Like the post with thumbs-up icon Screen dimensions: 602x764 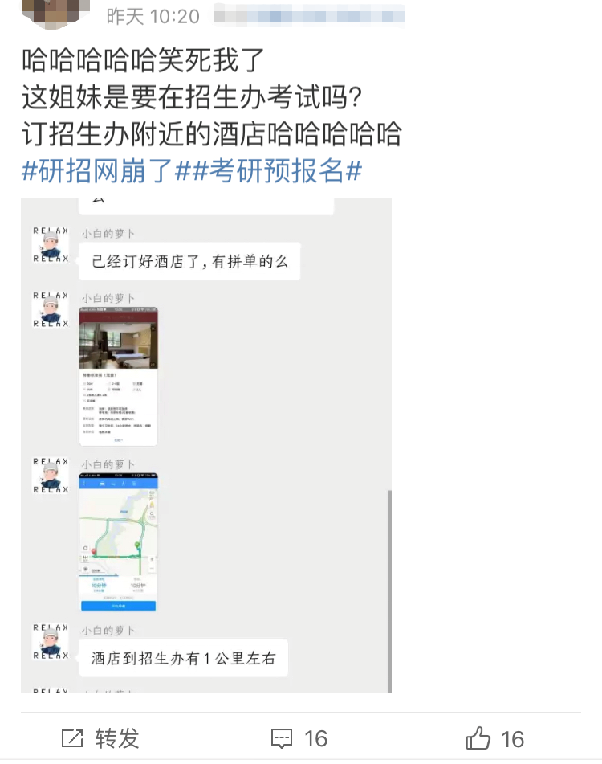click(478, 737)
